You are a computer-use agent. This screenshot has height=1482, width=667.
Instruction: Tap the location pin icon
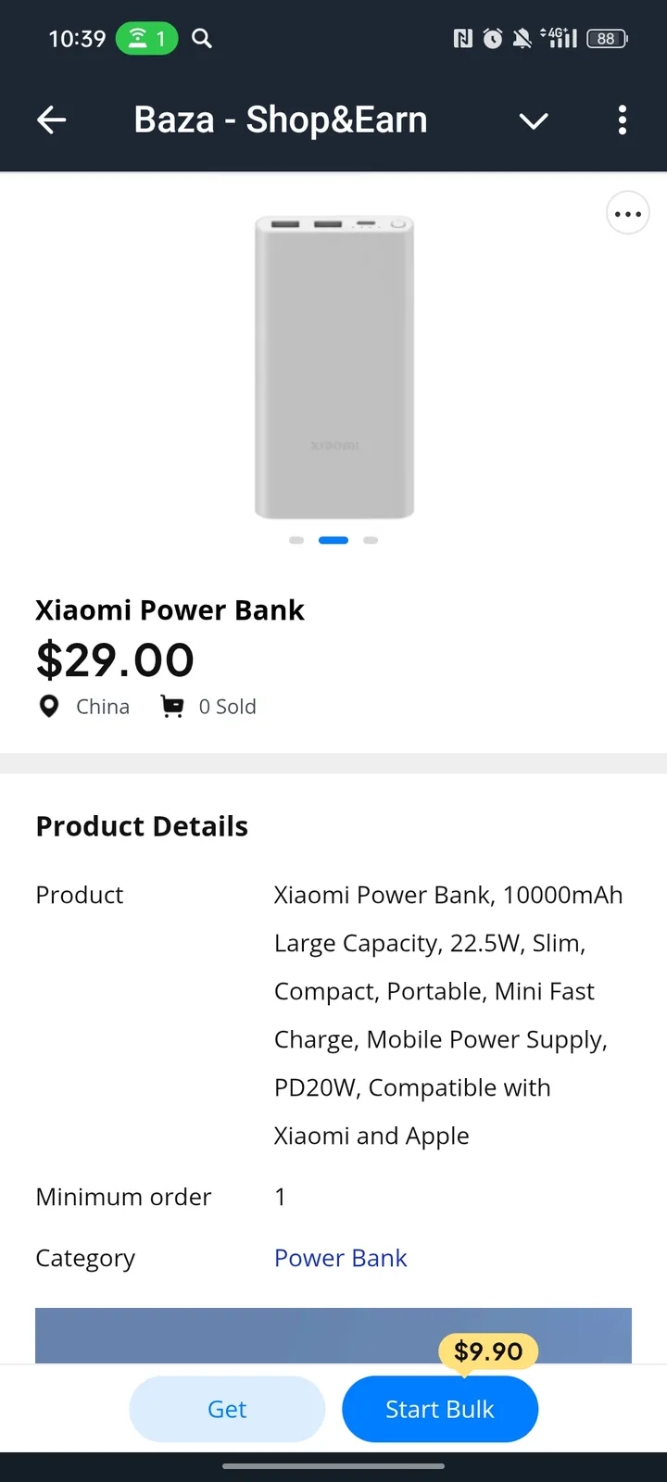point(49,707)
